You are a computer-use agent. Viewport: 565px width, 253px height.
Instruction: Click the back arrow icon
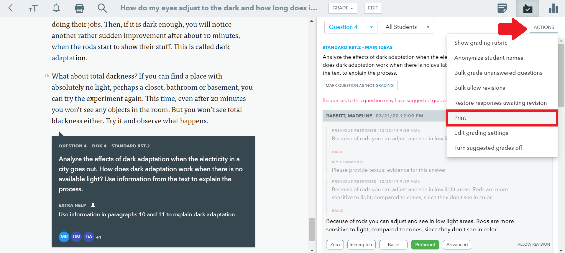(11, 8)
